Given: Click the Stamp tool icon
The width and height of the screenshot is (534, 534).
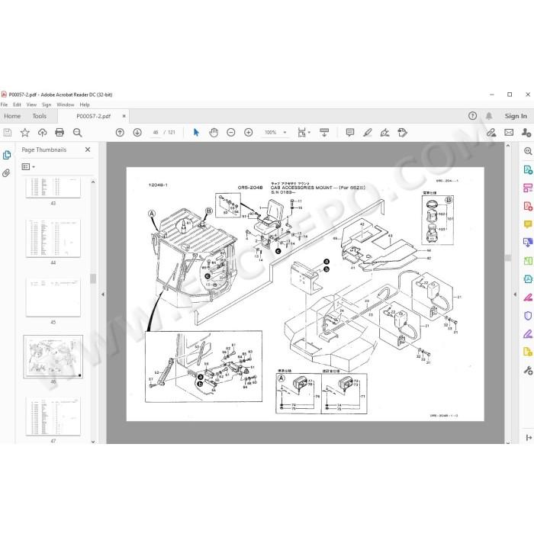Looking at the screenshot, I should click(402, 133).
